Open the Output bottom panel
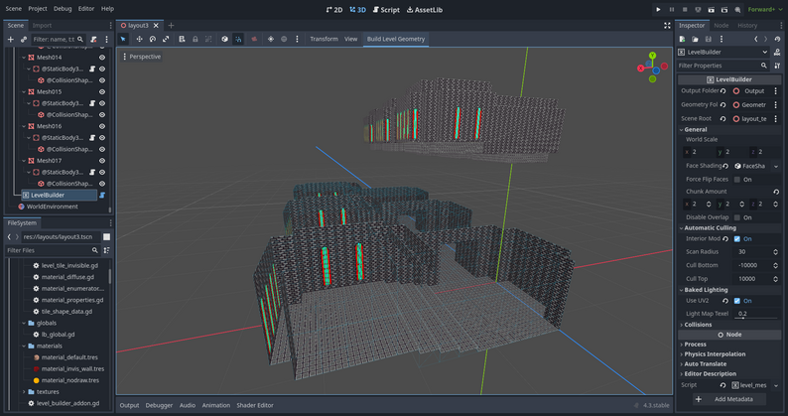 pyautogui.click(x=129, y=405)
